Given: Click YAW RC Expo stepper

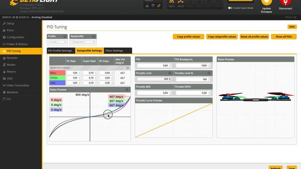Looking at the screenshot, I should pos(112,83).
